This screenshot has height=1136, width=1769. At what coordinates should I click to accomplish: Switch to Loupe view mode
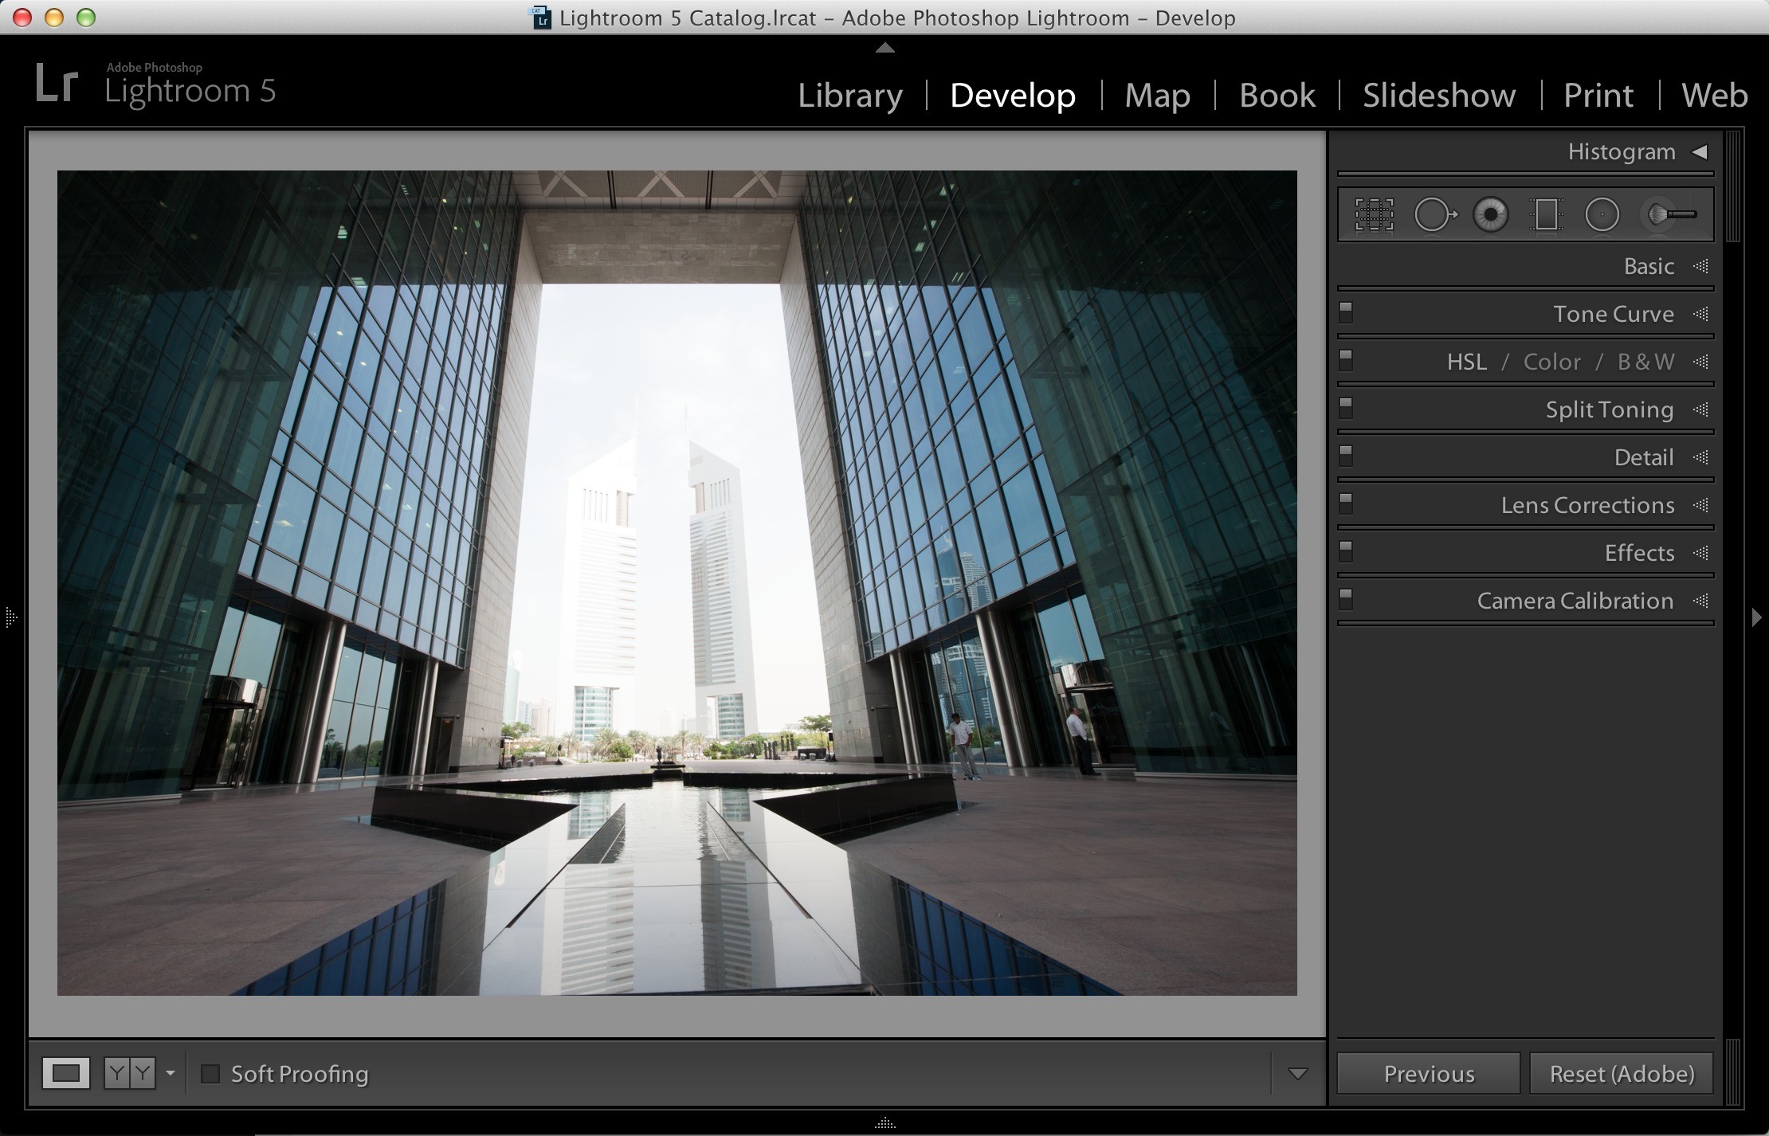66,1074
